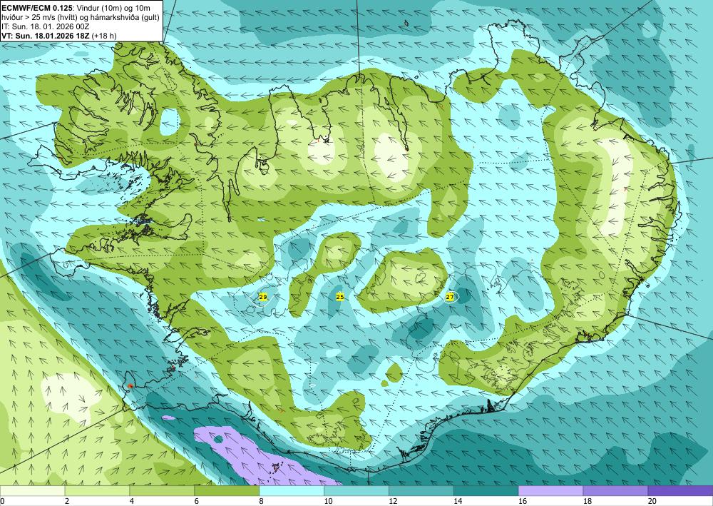This screenshot has width=713, height=506.
Task: Select the 4–6 m/s green legend swatch
Action: coord(162,490)
